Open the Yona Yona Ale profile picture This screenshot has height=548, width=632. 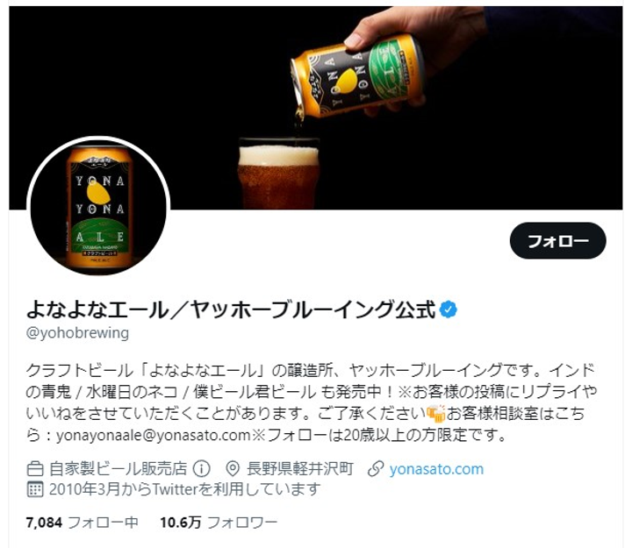98,207
